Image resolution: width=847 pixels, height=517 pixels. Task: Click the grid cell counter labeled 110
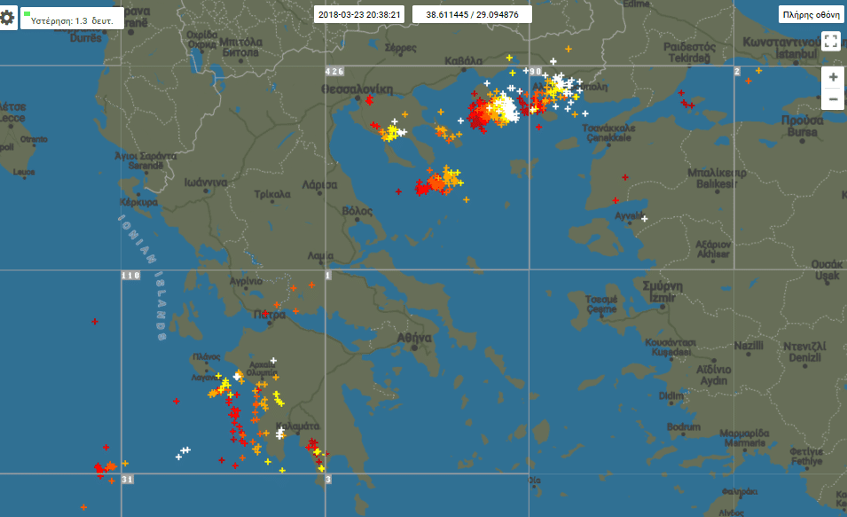click(x=130, y=276)
